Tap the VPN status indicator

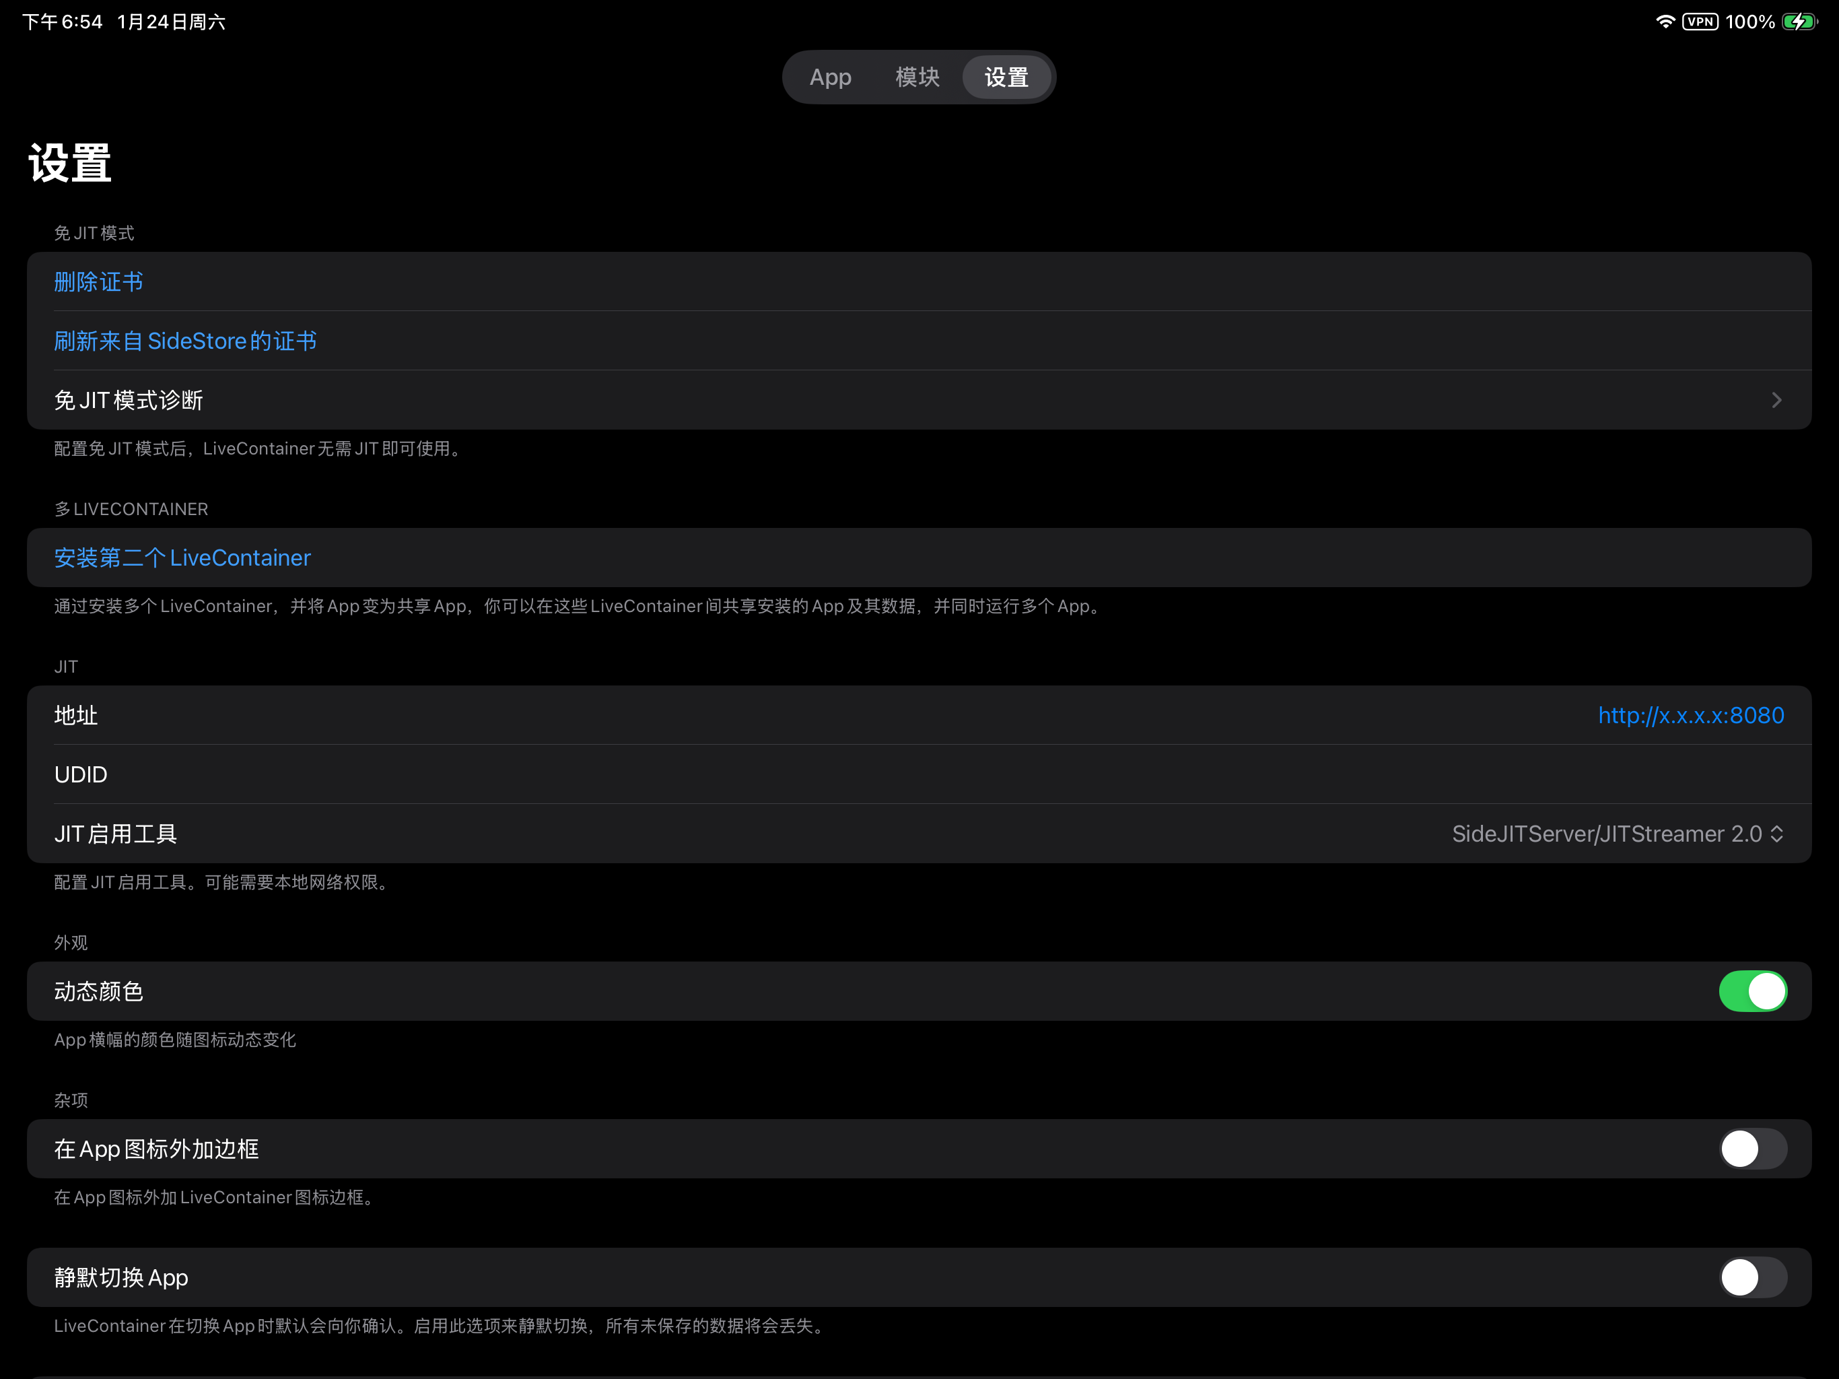pos(1700,22)
